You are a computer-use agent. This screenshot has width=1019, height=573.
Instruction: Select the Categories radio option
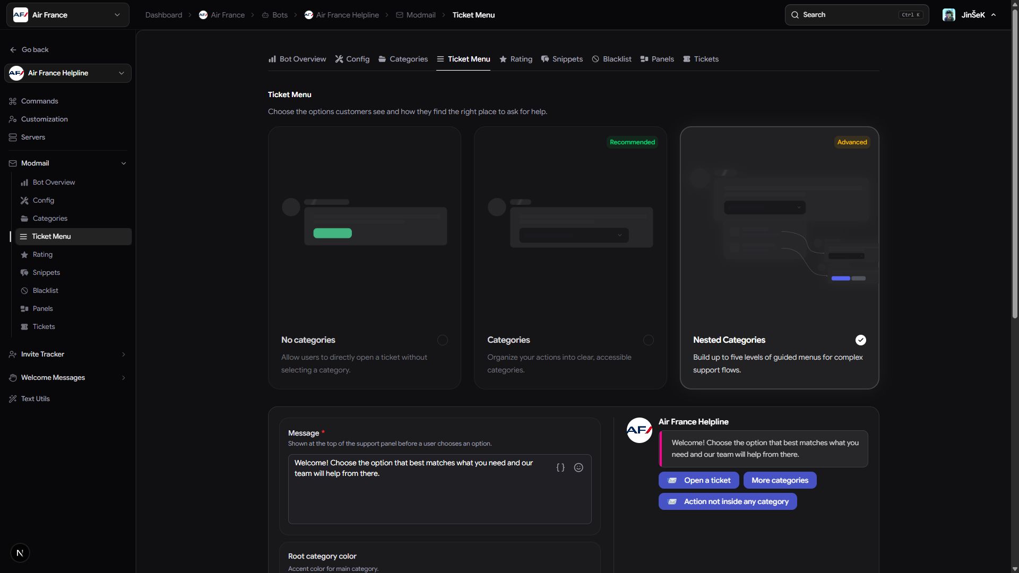coord(649,340)
